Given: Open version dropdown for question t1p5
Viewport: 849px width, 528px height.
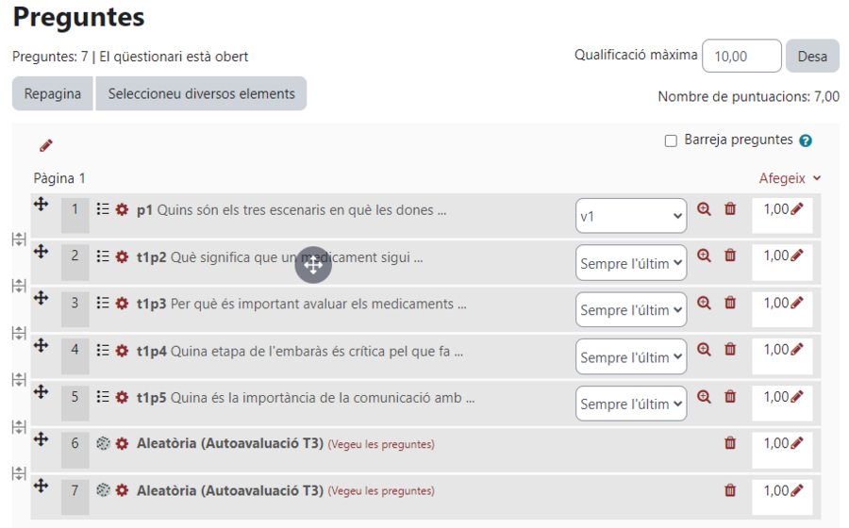Looking at the screenshot, I should (631, 404).
